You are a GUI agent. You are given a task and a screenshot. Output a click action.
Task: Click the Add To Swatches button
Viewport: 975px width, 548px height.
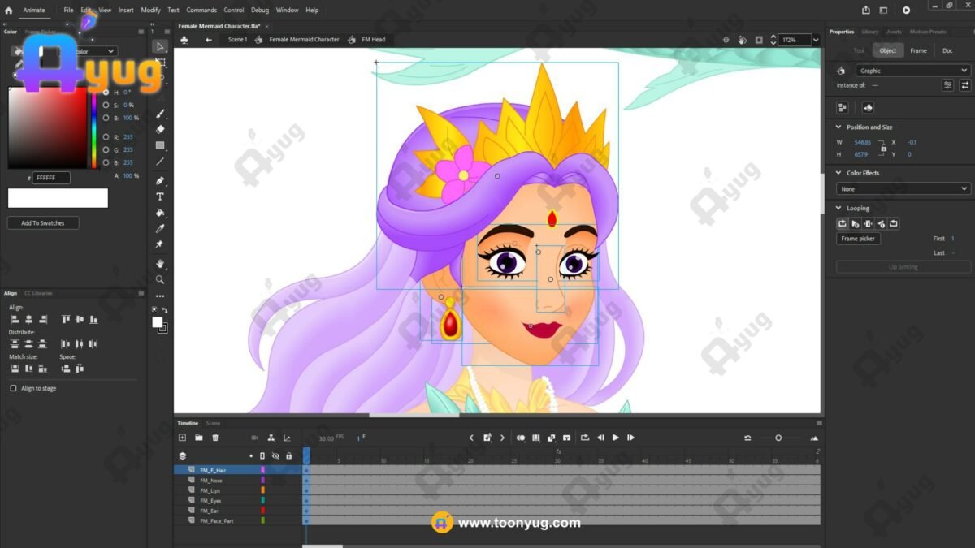click(43, 223)
